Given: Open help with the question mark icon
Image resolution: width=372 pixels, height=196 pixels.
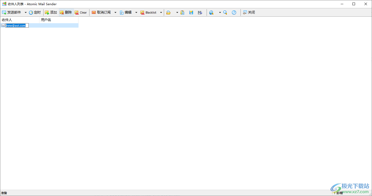Looking at the screenshot, I should pyautogui.click(x=234, y=13).
